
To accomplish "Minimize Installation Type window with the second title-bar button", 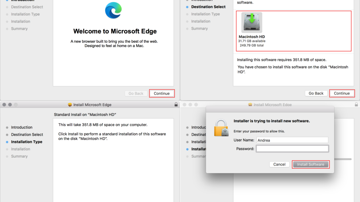I will (x=10, y=105).
